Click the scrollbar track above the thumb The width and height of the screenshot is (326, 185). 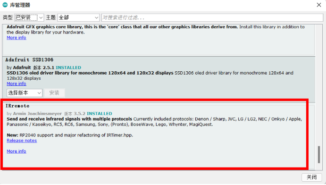coord(319,85)
